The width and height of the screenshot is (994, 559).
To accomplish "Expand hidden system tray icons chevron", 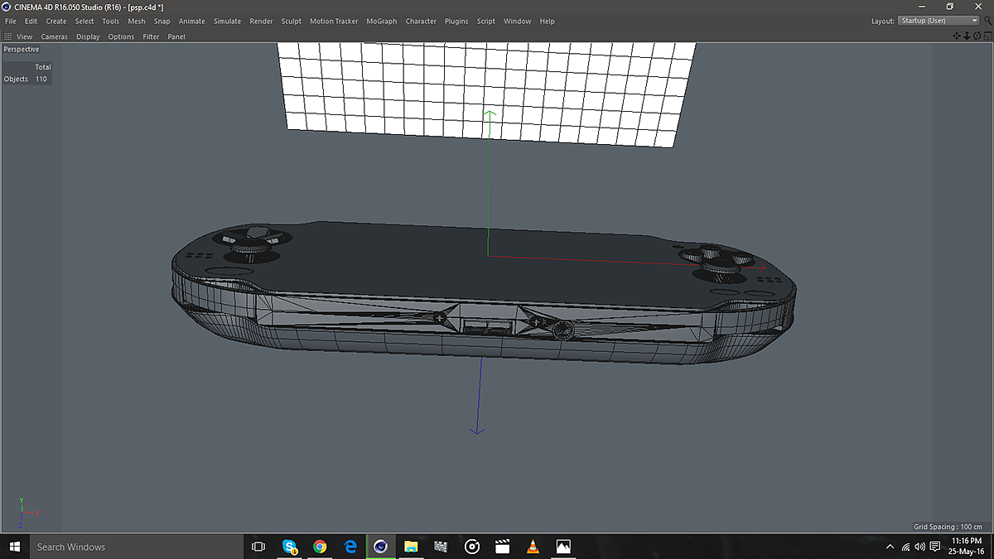I will (x=890, y=547).
